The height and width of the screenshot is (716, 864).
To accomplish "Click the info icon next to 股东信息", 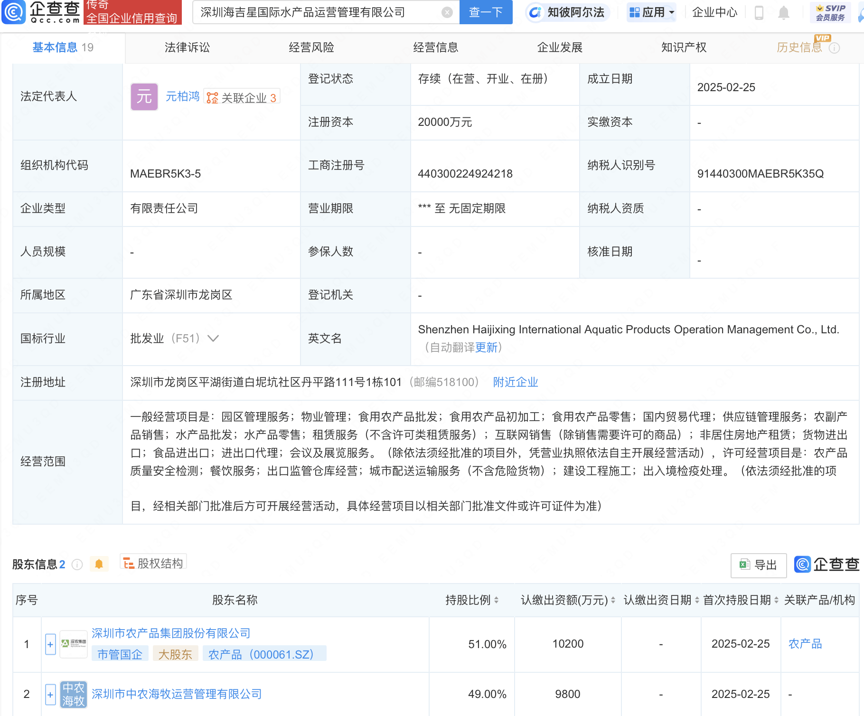I will pos(77,564).
